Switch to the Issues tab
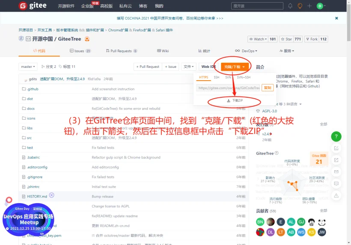 click(x=80, y=51)
